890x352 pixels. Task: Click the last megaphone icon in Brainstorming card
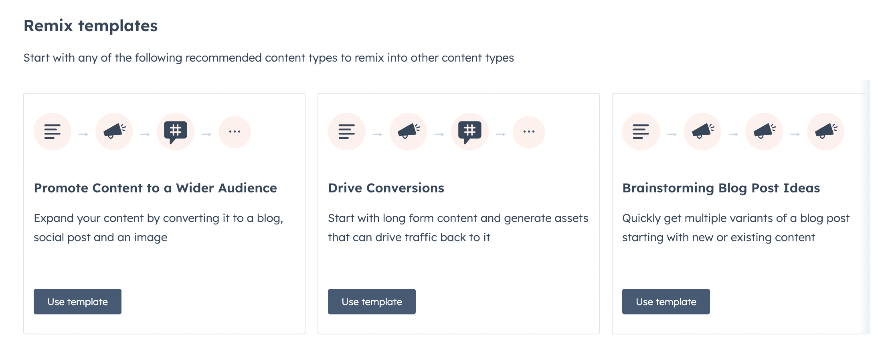[825, 131]
